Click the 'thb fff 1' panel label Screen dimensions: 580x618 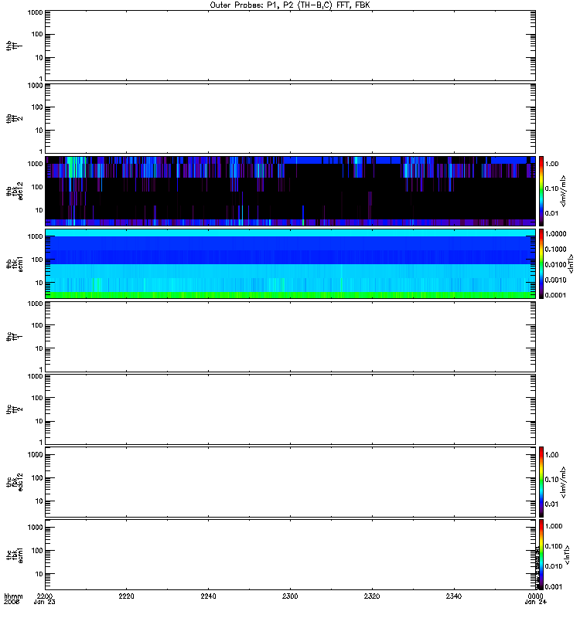coord(14,46)
